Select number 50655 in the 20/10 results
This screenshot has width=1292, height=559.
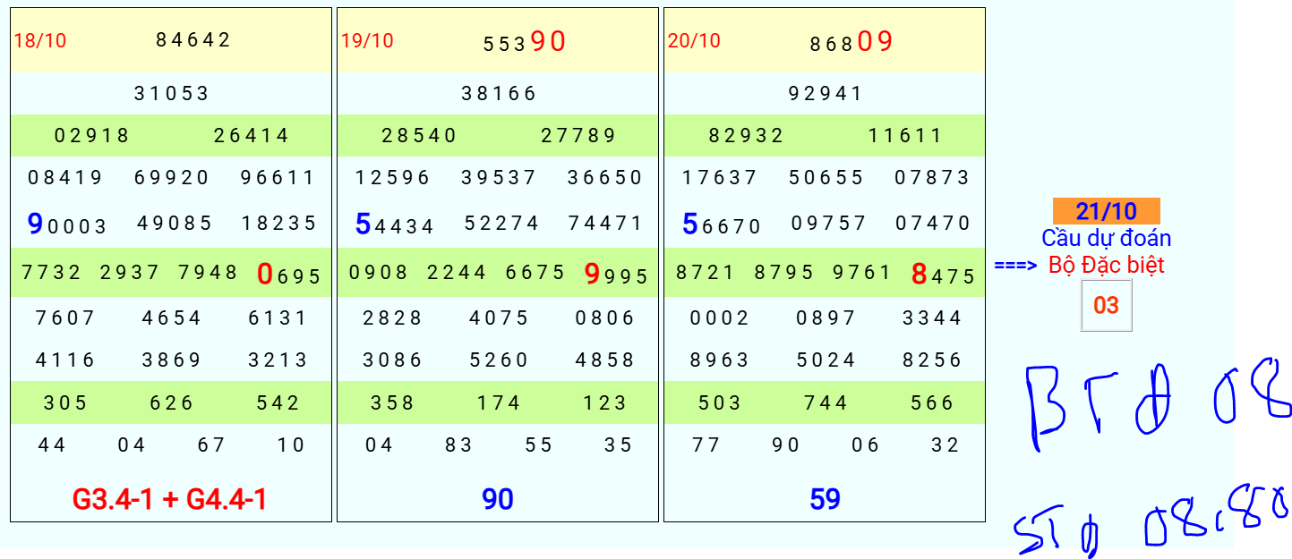[x=826, y=178]
